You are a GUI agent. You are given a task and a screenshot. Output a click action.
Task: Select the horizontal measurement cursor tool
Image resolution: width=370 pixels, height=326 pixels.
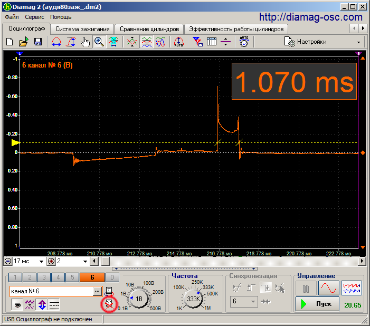pyautogui.click(x=56, y=42)
